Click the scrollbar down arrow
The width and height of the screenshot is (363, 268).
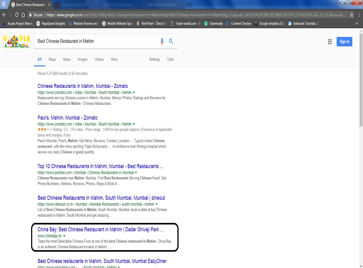pyautogui.click(x=361, y=266)
